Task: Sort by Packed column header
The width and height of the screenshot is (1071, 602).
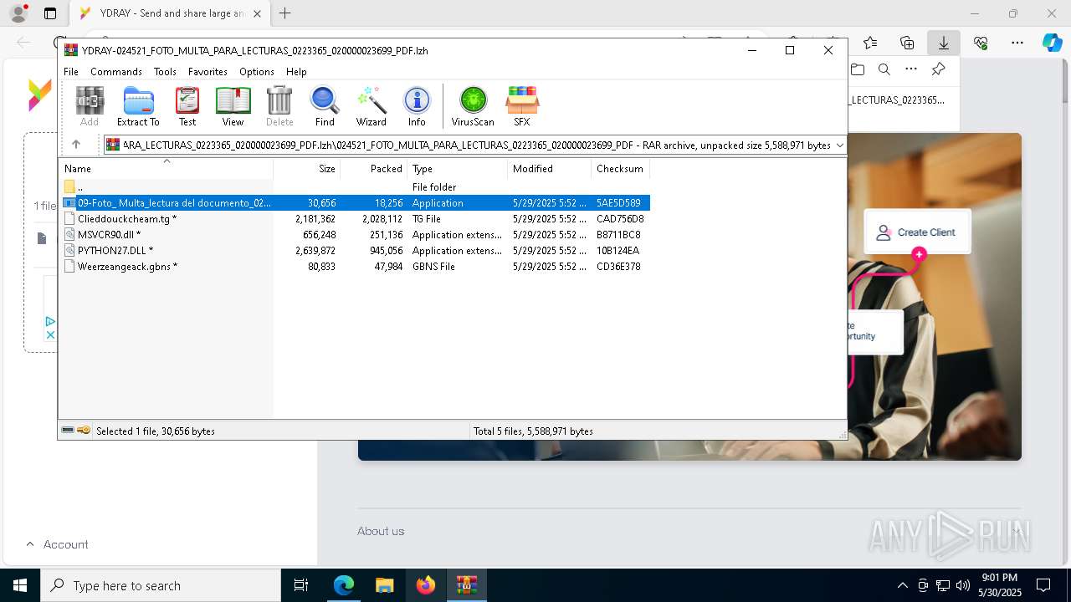Action: click(x=374, y=169)
